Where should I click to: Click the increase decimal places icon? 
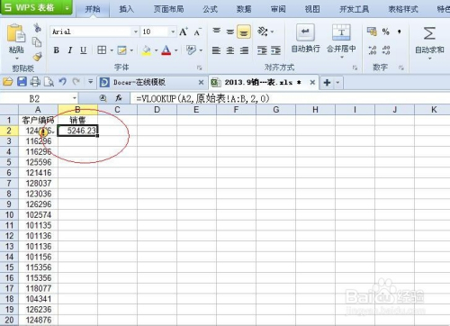373,50
